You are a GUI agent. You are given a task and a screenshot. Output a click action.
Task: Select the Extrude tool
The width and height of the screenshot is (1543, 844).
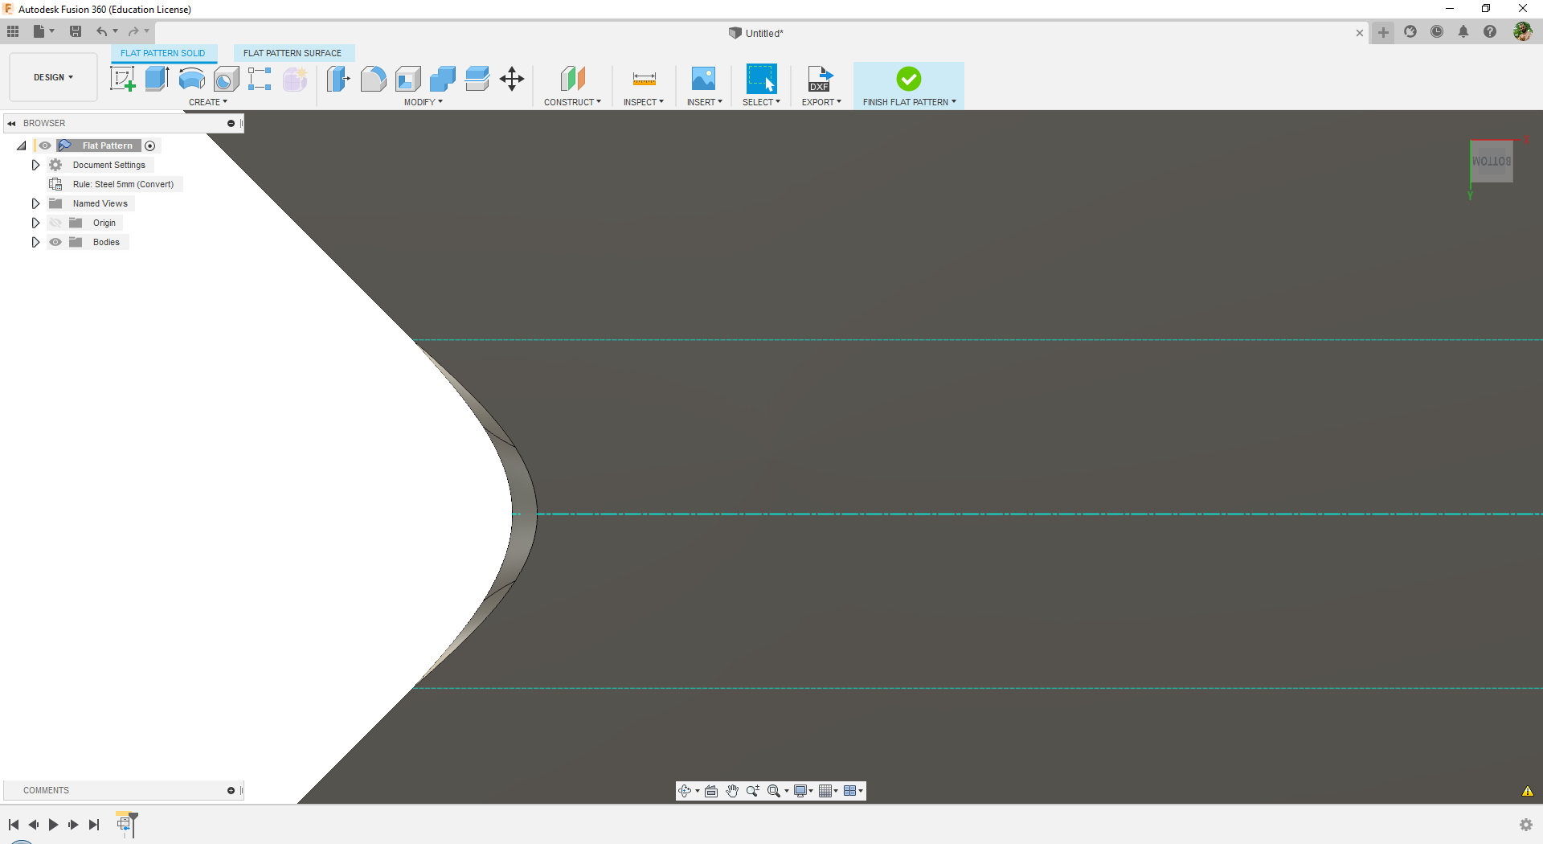point(157,79)
